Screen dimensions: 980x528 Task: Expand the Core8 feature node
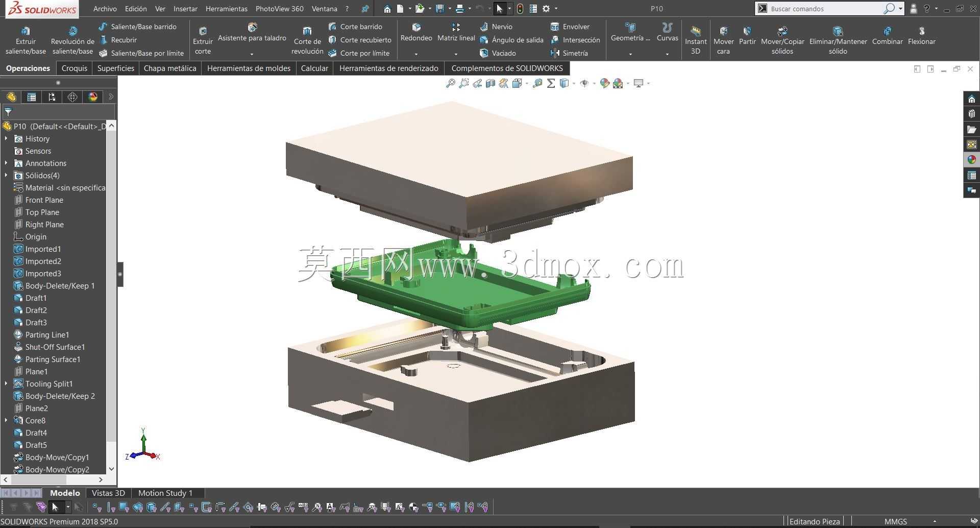(6, 420)
